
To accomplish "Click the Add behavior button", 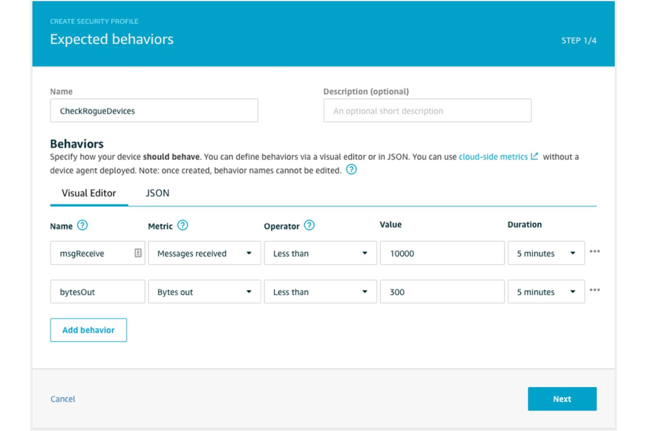I will click(x=88, y=330).
